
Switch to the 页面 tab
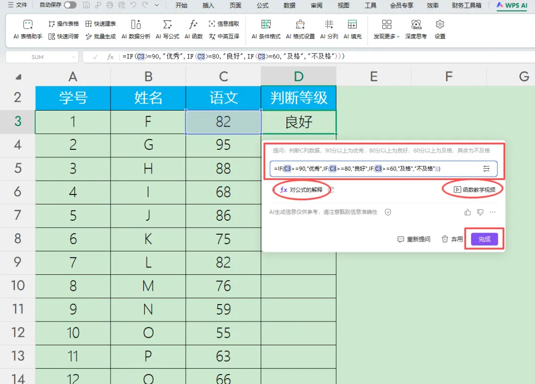pyautogui.click(x=235, y=5)
